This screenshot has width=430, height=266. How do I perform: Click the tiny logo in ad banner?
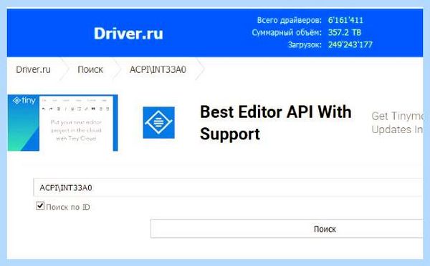coord(24,100)
